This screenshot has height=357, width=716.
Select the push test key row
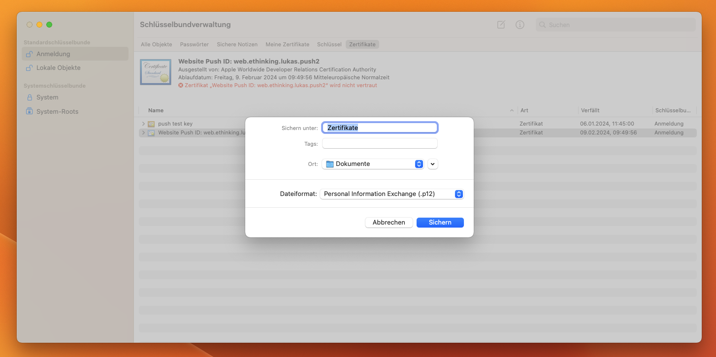(418, 124)
